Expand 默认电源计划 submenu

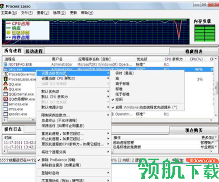tap(74, 107)
